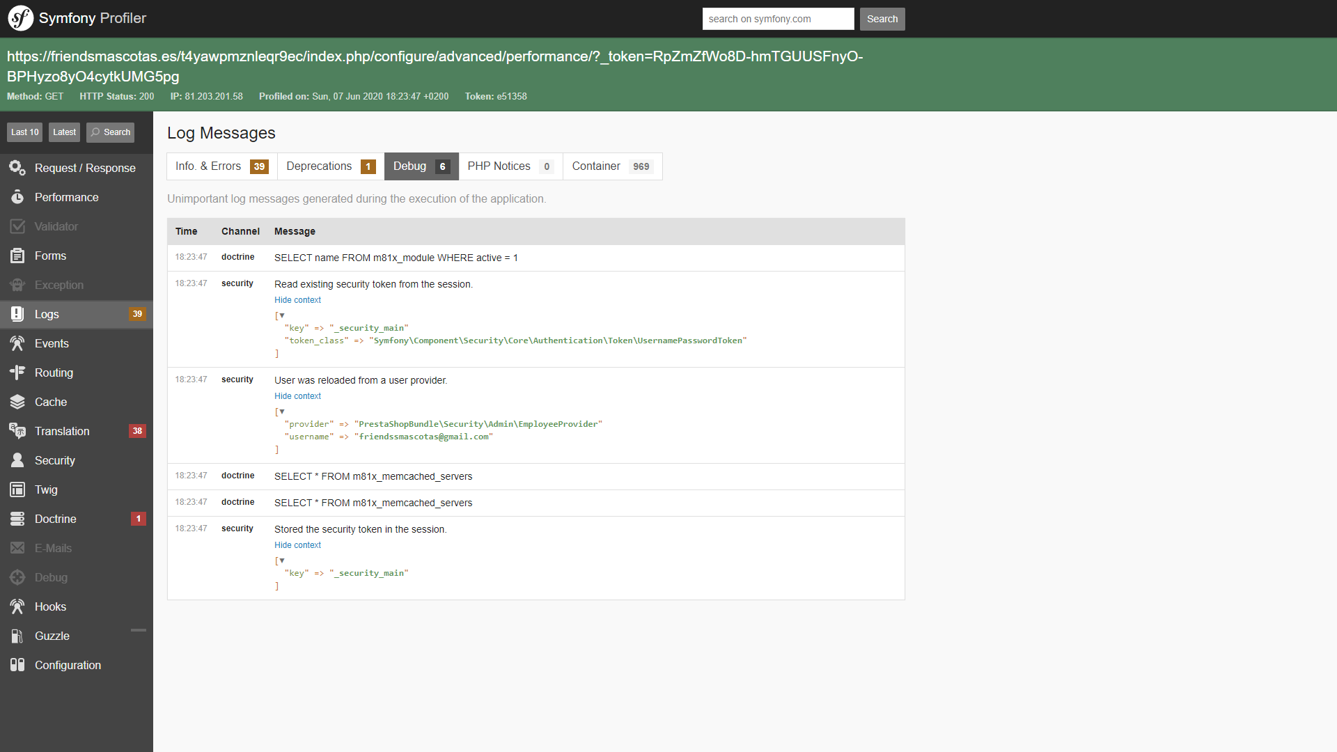Click the Twig panel icon
This screenshot has width=1337, height=752.
click(17, 489)
